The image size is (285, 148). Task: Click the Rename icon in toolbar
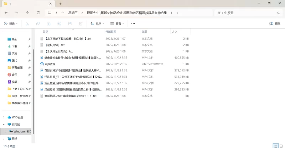pos(59,23)
